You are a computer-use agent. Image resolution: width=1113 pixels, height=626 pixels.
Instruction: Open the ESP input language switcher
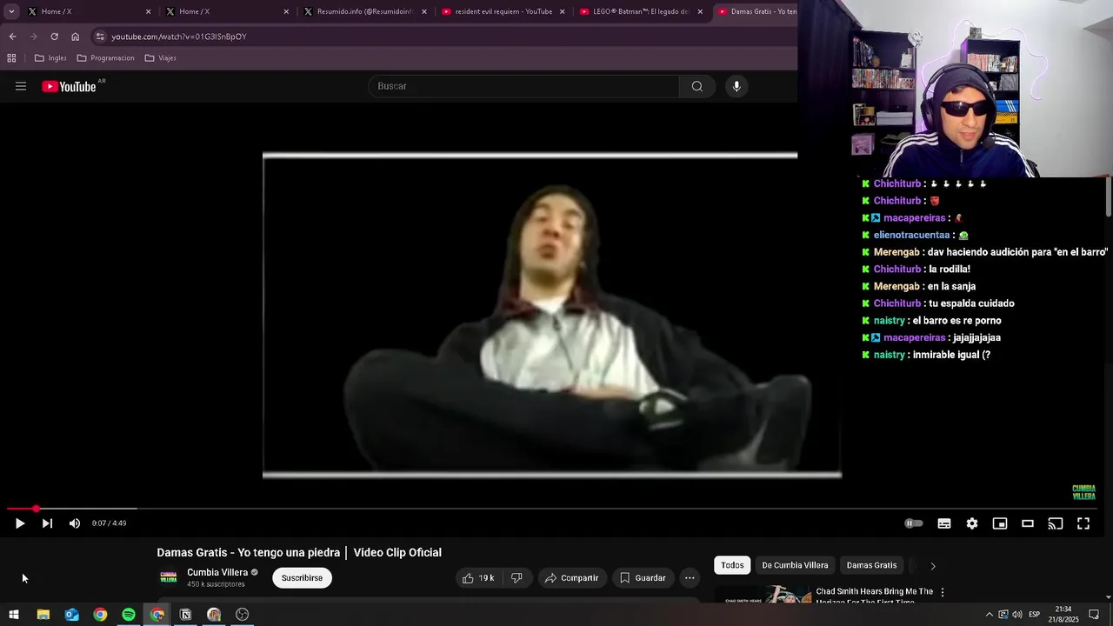click(x=1034, y=615)
